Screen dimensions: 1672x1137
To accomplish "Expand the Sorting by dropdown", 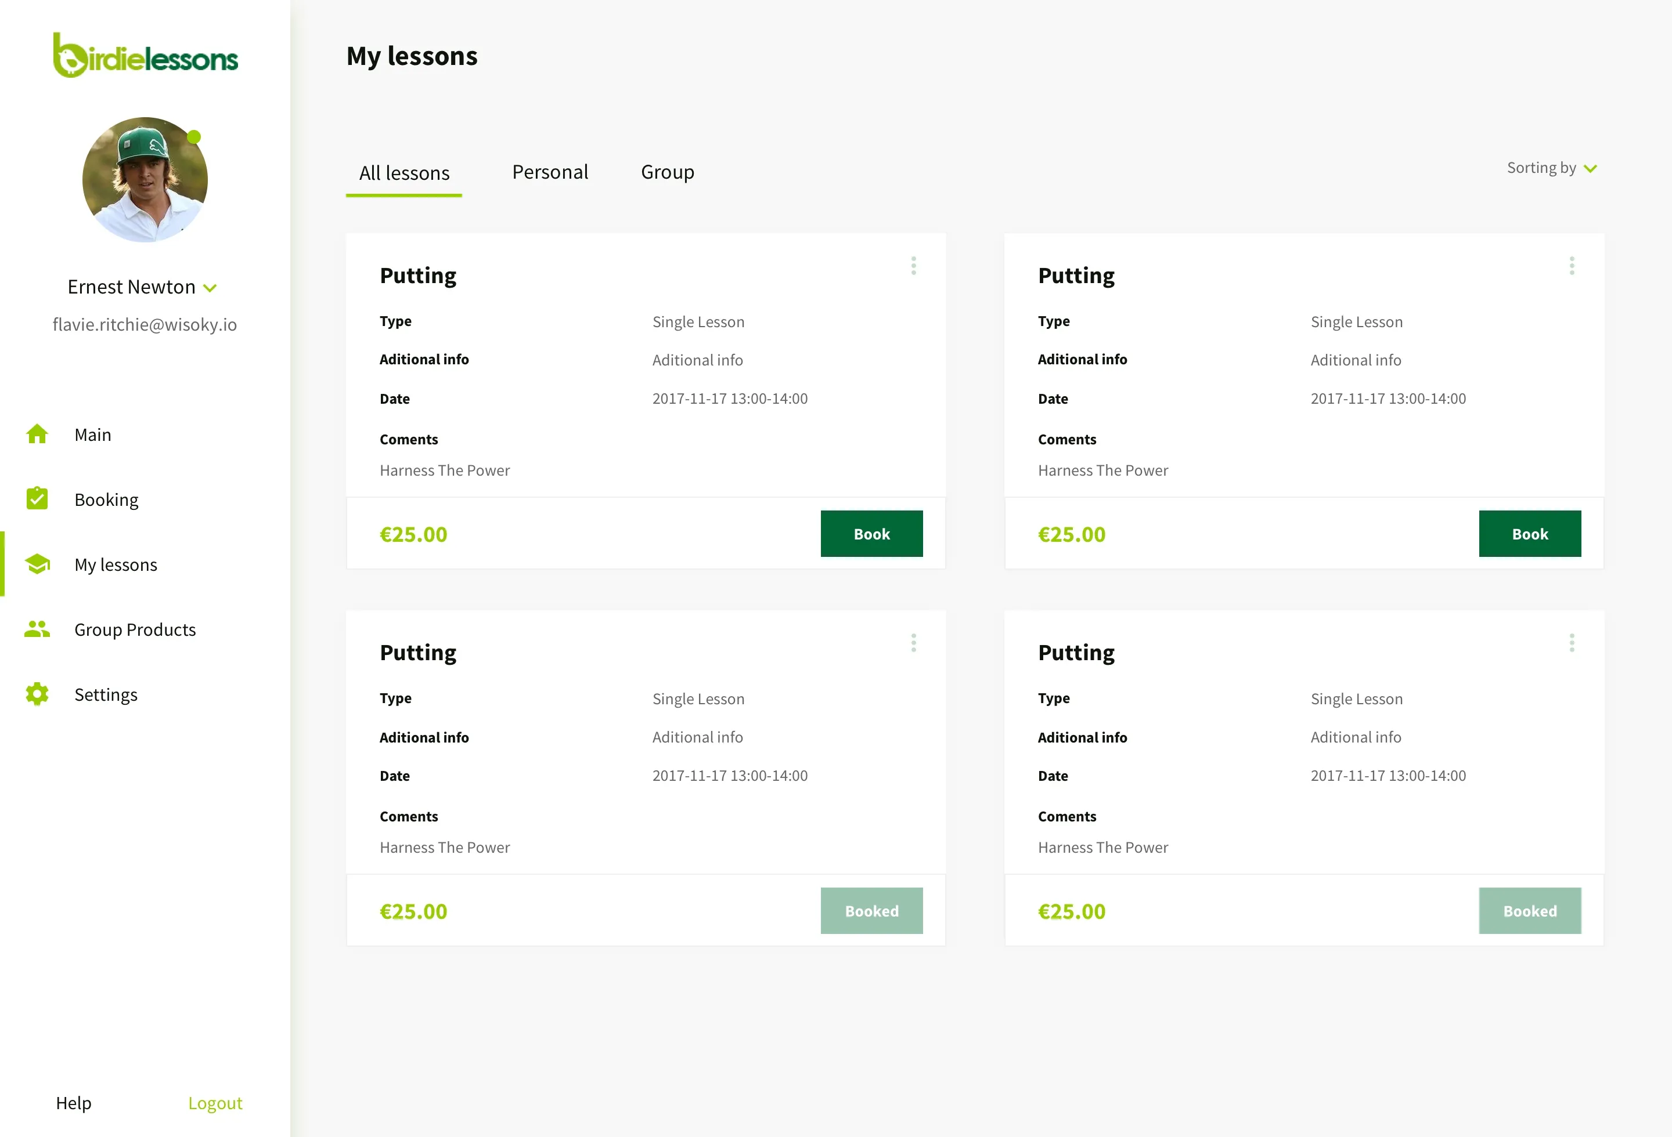I will 1552,168.
